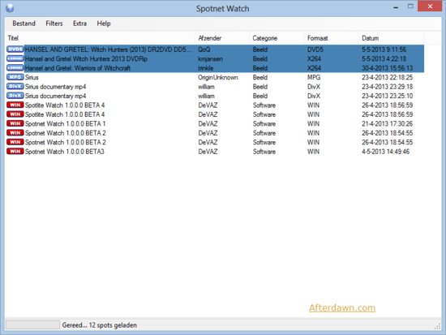Click the date '30-4-2013 15:56:13'
446x335 pixels.
(x=387, y=68)
